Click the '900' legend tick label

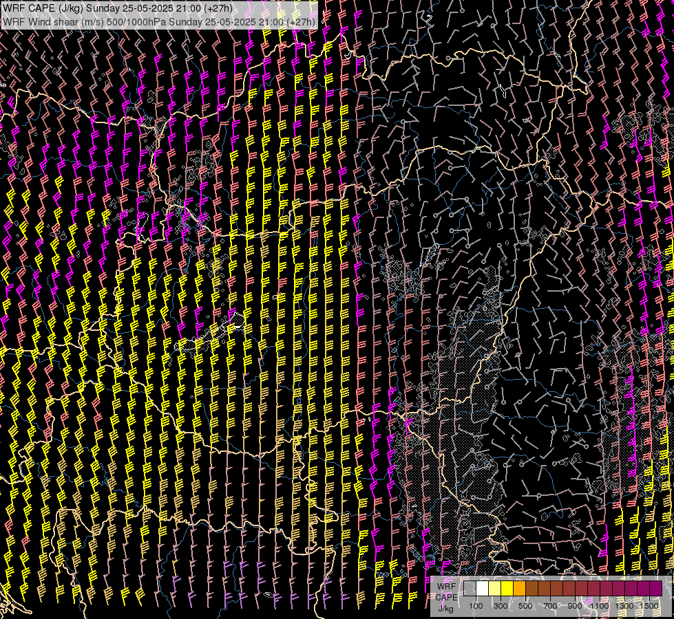[575, 606]
